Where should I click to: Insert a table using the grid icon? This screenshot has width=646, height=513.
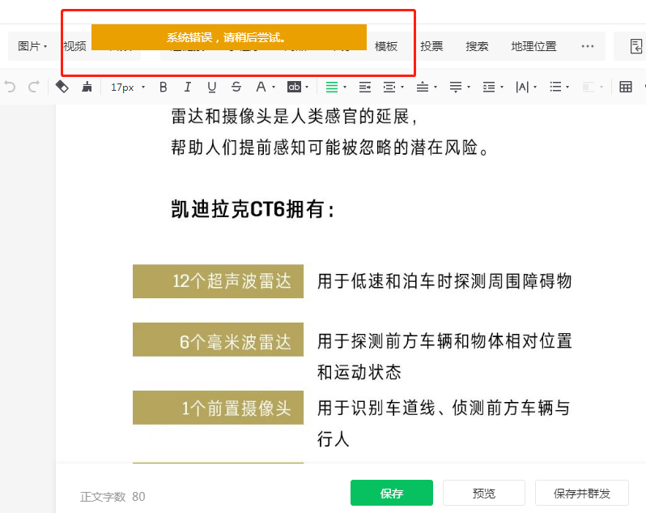point(626,87)
